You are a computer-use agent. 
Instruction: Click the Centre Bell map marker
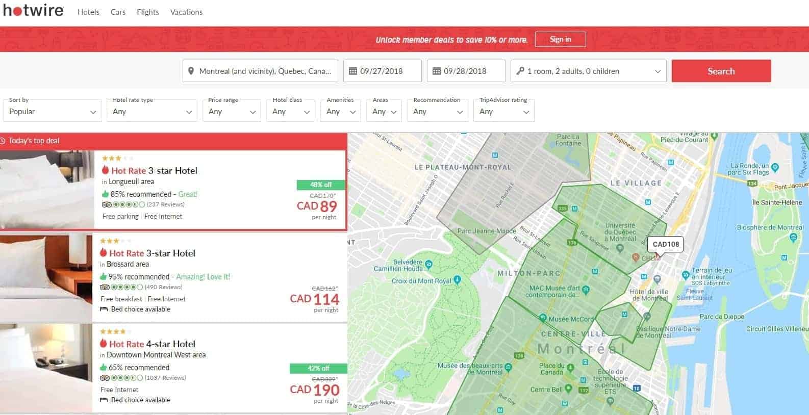[571, 390]
